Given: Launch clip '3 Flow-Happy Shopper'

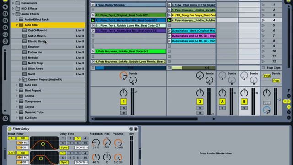Looking at the screenshot, I should coord(93,5).
